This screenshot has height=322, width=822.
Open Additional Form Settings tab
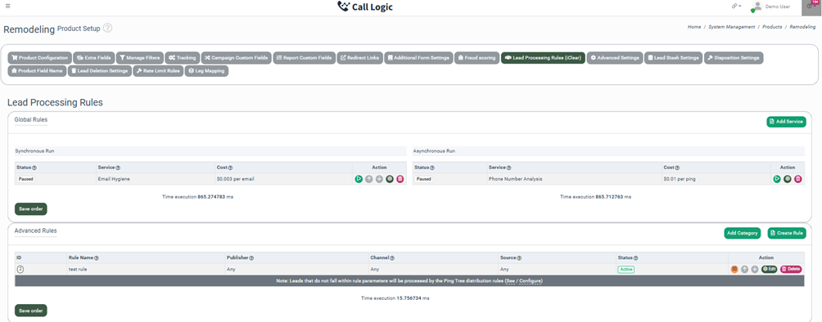pos(418,57)
